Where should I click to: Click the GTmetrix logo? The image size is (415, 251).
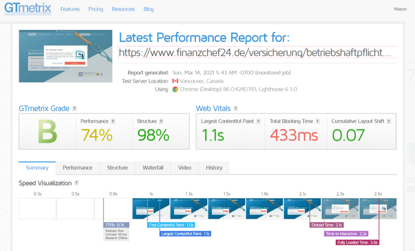(x=28, y=9)
